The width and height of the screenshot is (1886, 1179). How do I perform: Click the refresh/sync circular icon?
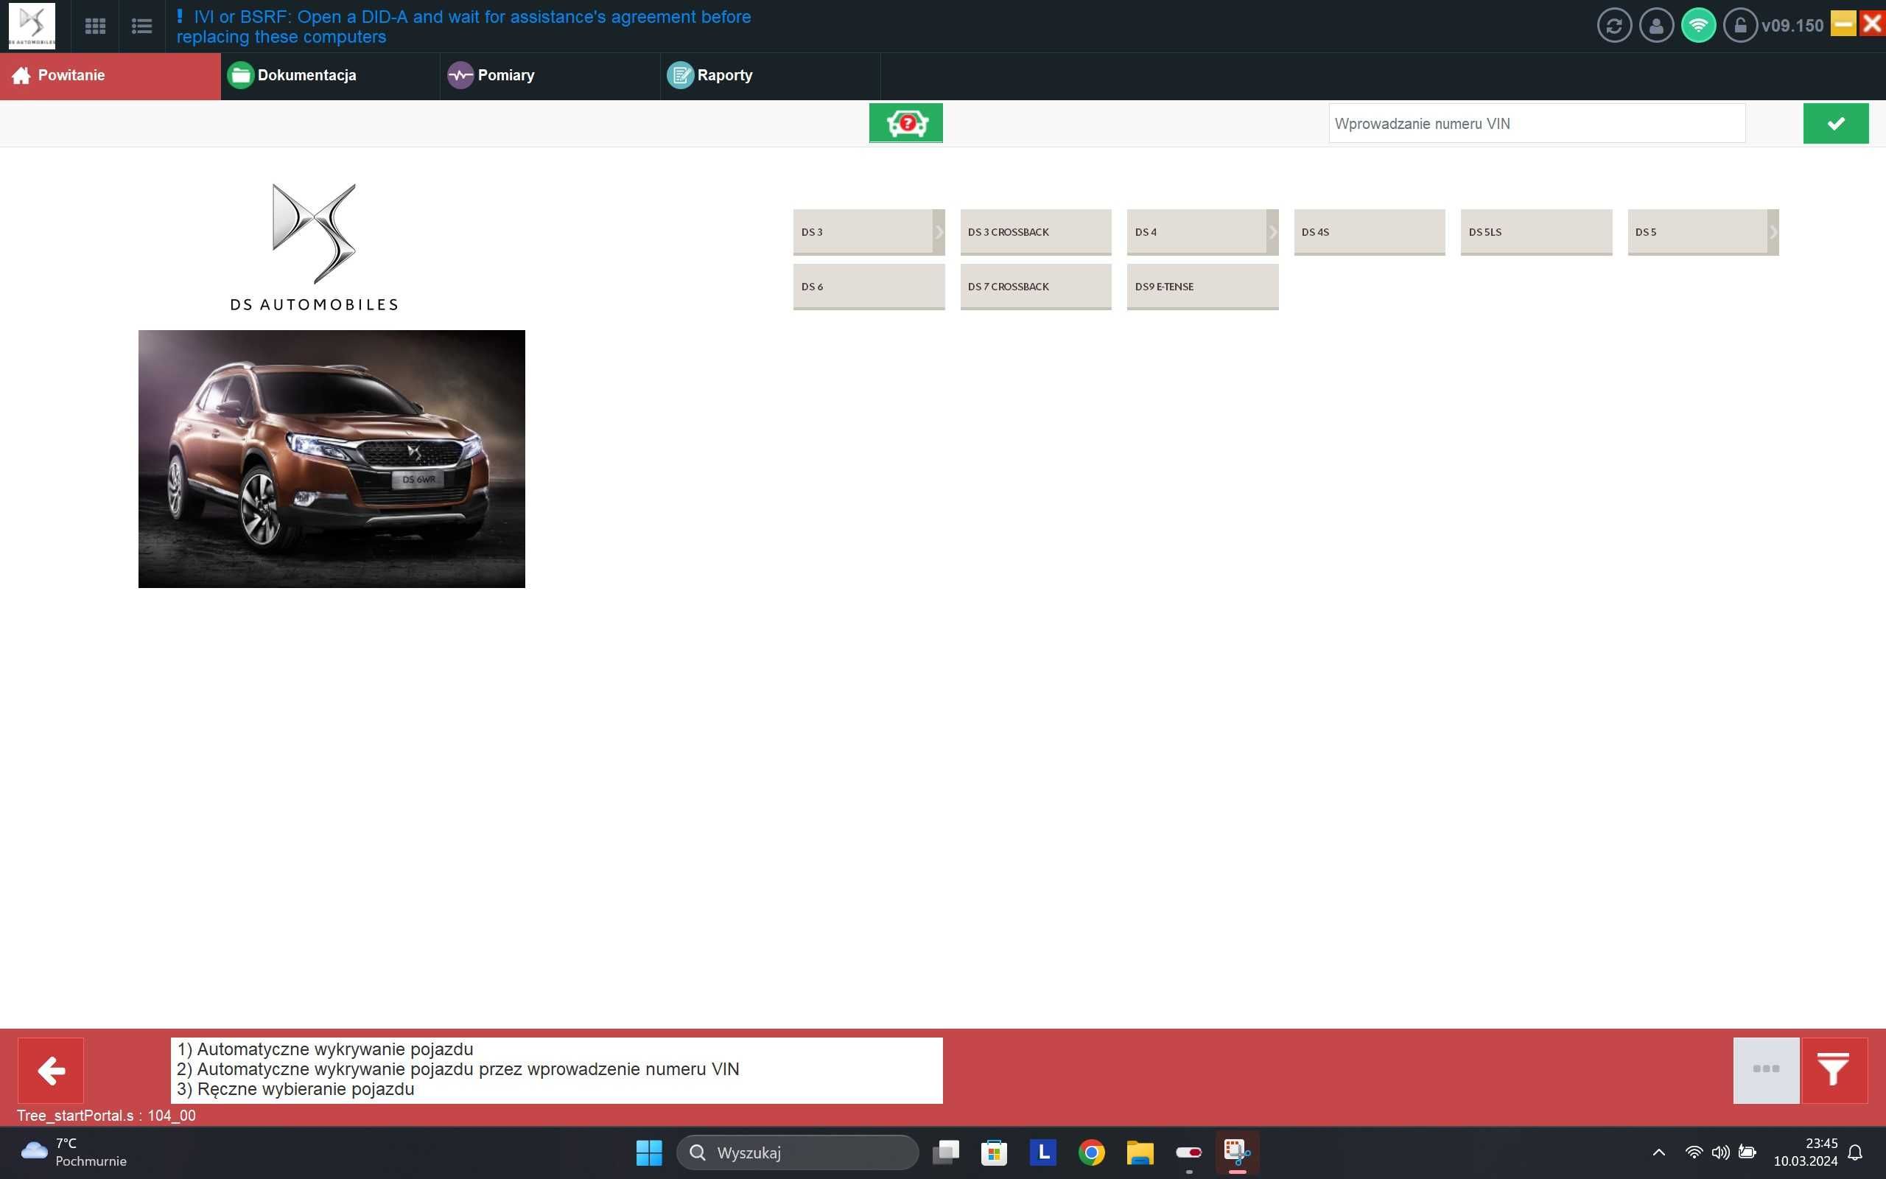(x=1614, y=26)
